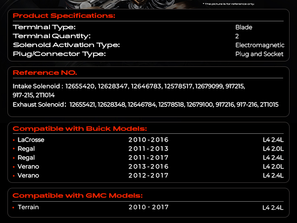Click the Compatible with Buick Models heading
Screen dimensions: 297x223
click(80, 128)
